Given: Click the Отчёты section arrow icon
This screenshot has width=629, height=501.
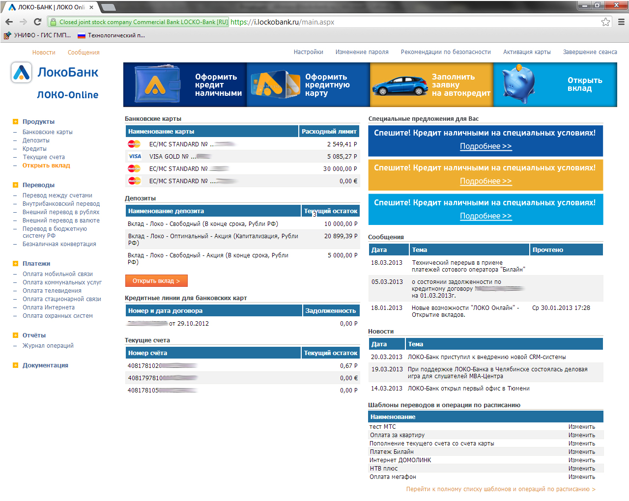Looking at the screenshot, I should pyautogui.click(x=15, y=335).
